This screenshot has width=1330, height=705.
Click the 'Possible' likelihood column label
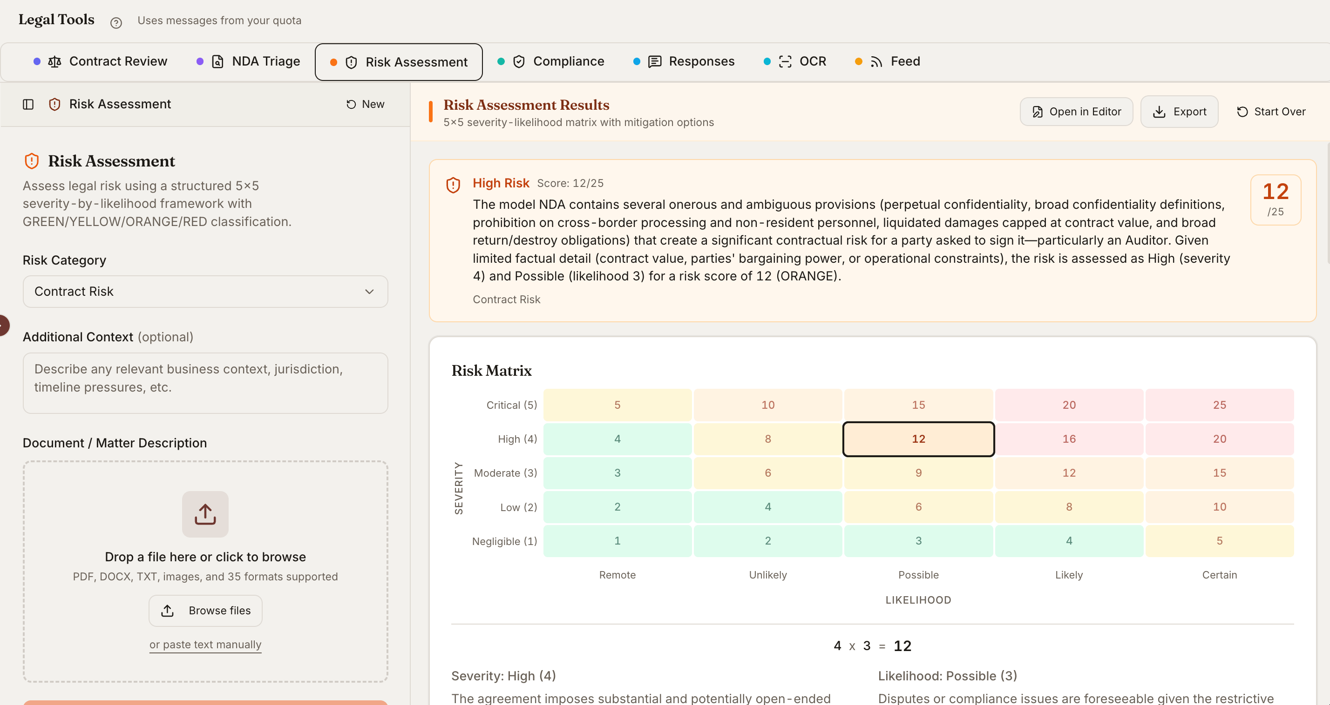918,574
